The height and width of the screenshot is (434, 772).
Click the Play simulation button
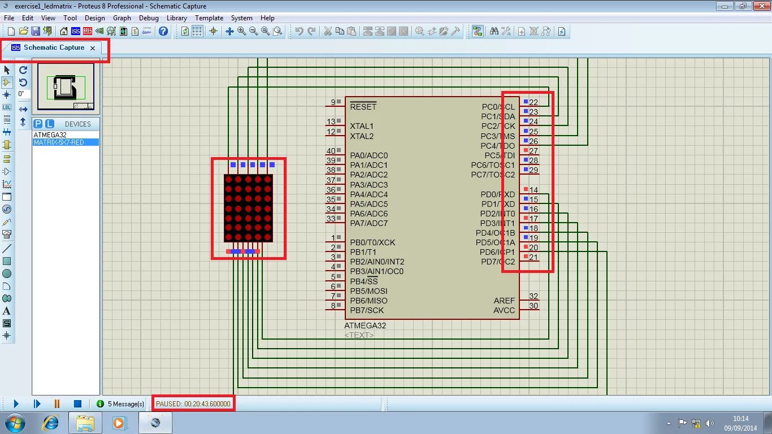point(16,403)
